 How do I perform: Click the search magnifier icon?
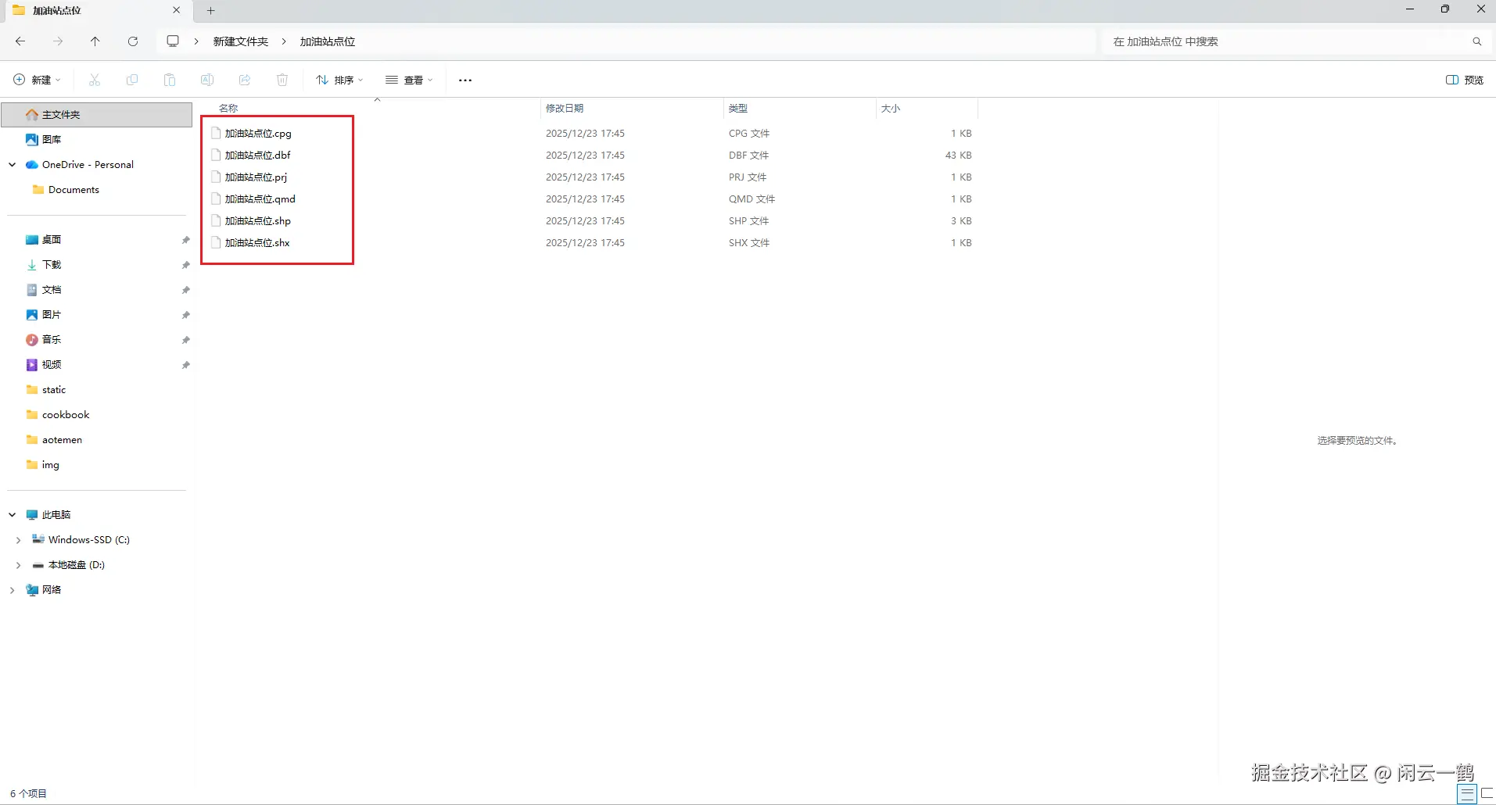click(1476, 41)
